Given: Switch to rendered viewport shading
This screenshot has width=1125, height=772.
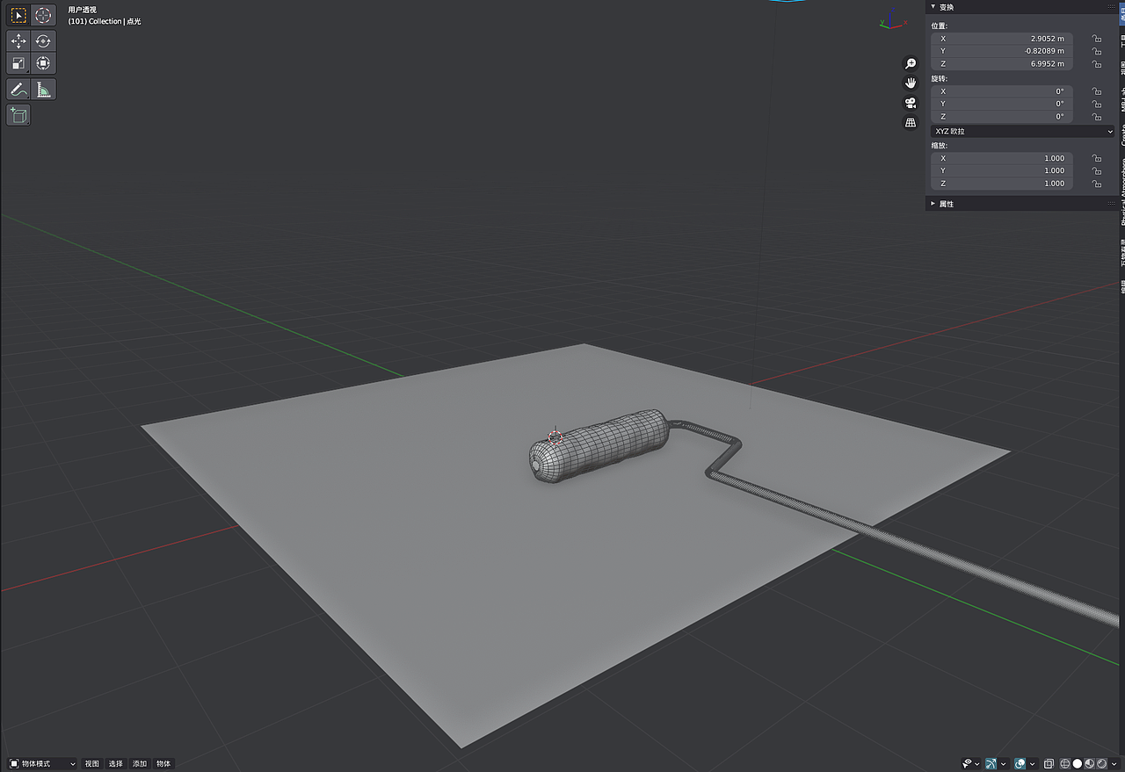Looking at the screenshot, I should tap(1102, 764).
